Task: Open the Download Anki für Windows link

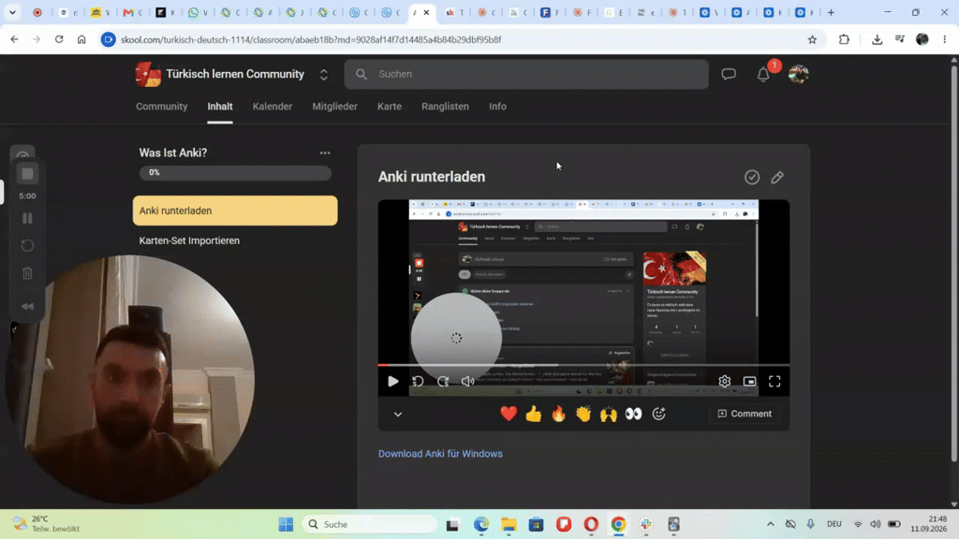Action: 440,454
